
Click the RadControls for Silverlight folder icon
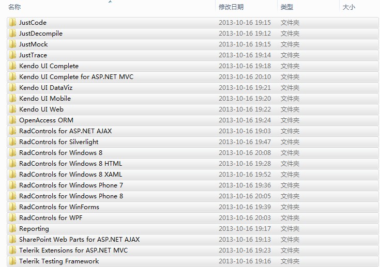coord(12,142)
